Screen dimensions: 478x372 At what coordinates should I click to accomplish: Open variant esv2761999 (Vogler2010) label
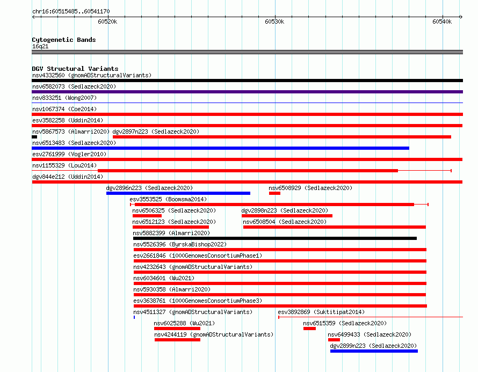[69, 154]
